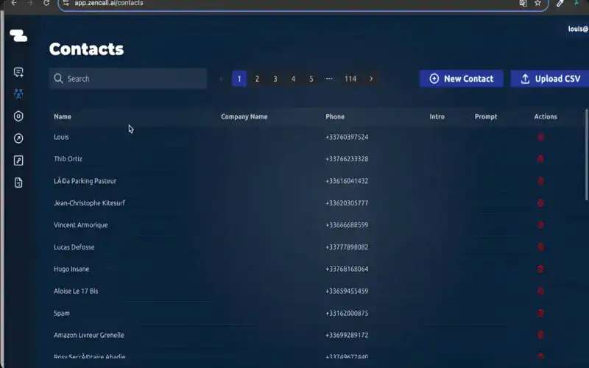
Task: Open the phone book sidebar icon
Action: click(x=18, y=160)
